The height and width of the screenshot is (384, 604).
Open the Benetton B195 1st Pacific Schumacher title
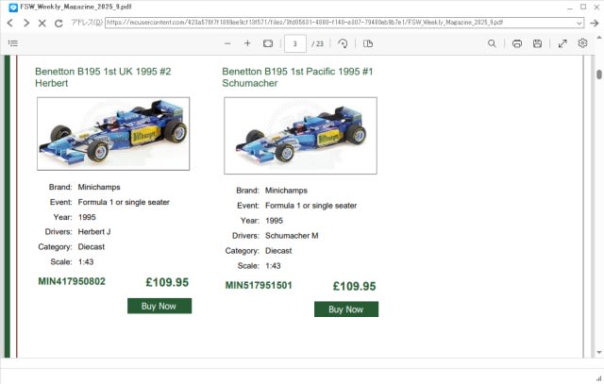pos(297,77)
